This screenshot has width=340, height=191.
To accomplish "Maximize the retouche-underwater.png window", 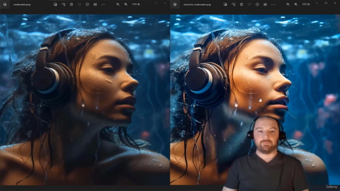I will coord(326,3).
